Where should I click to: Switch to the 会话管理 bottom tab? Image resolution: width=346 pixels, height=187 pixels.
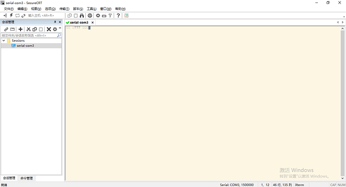pyautogui.click(x=9, y=178)
